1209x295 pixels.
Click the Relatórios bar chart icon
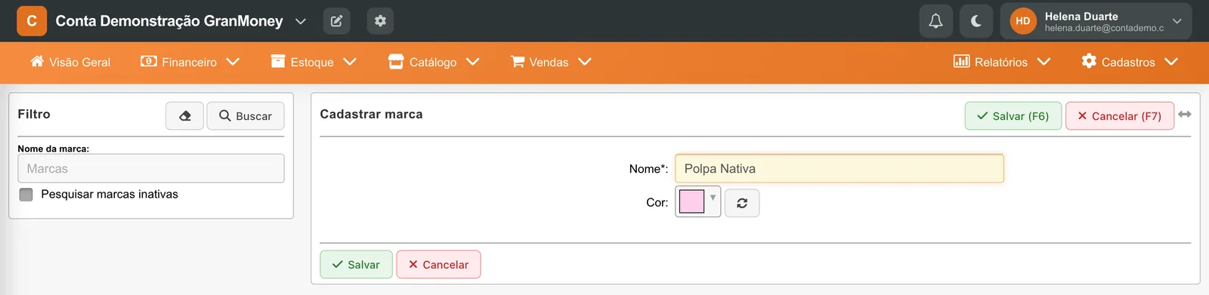click(x=961, y=61)
